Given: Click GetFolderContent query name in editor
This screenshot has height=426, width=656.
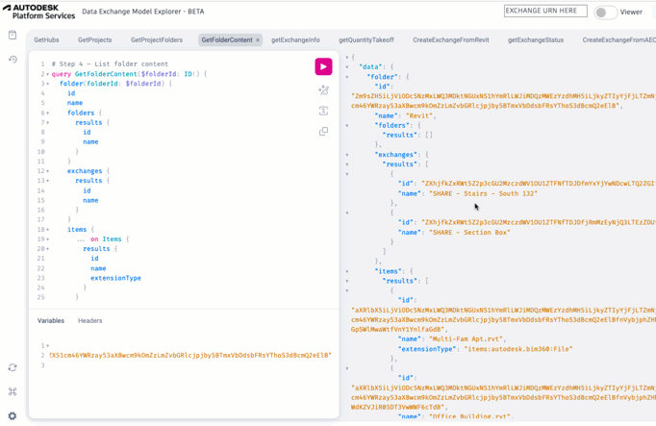Looking at the screenshot, I should tap(106, 74).
